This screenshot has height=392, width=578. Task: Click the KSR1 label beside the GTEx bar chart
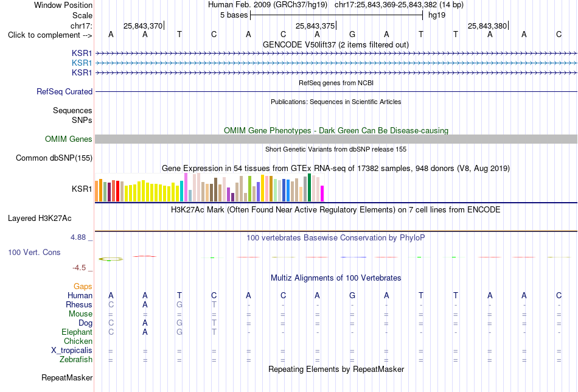tap(82, 189)
